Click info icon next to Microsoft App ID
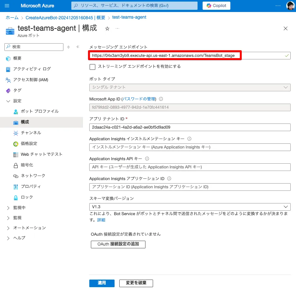This screenshot has height=290, width=296. pyautogui.click(x=161, y=99)
